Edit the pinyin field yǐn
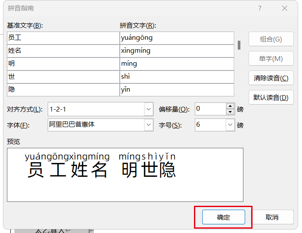Screen dimensions: 302x233 (177, 89)
